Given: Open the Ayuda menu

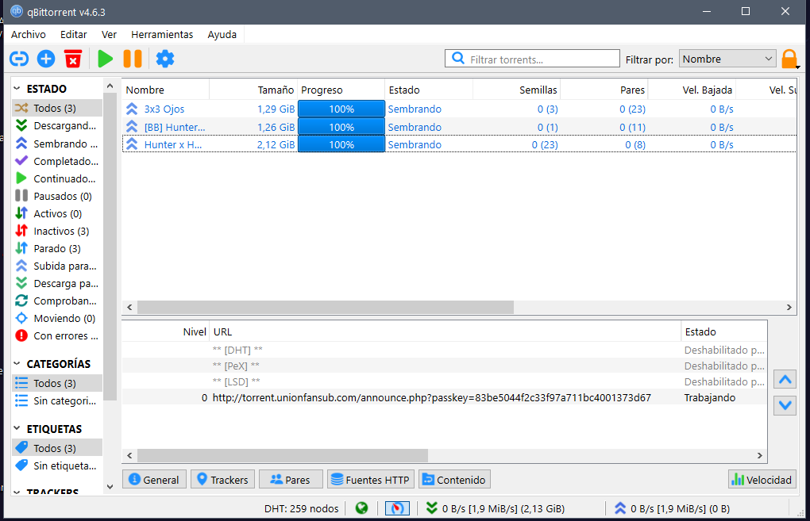Looking at the screenshot, I should 222,35.
